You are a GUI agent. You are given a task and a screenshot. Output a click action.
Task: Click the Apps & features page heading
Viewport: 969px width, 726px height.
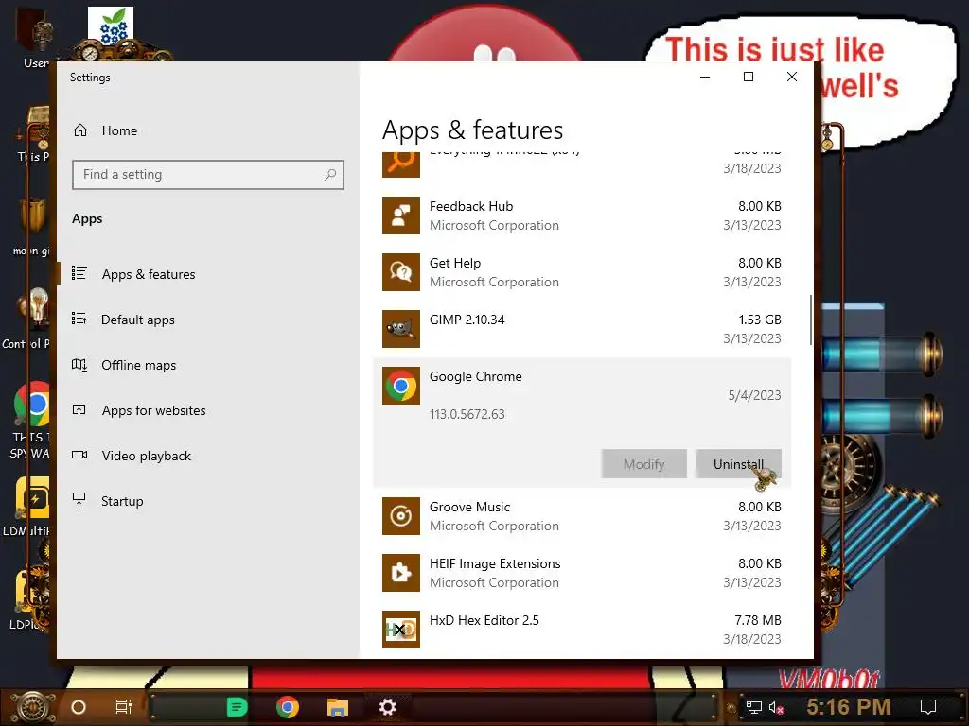(x=472, y=130)
